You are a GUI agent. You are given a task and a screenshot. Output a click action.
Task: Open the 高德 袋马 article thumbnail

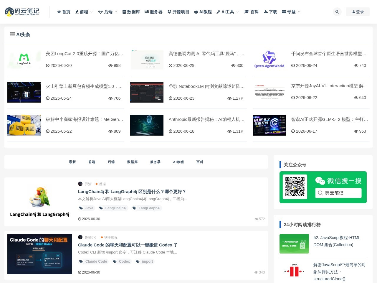147,60
